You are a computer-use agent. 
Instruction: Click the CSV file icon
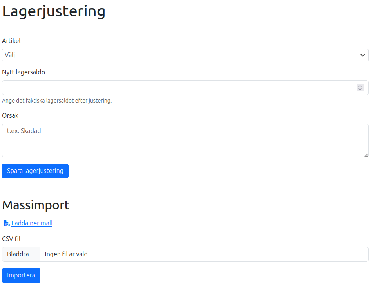6,223
